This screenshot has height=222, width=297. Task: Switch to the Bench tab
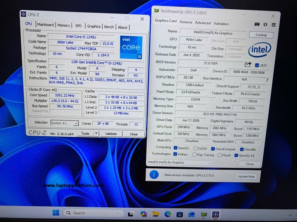tap(109, 27)
